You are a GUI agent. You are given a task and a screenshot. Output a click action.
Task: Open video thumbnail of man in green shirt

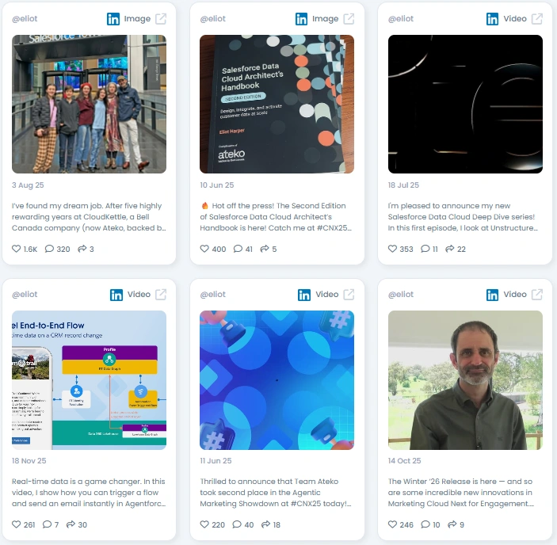tap(465, 380)
